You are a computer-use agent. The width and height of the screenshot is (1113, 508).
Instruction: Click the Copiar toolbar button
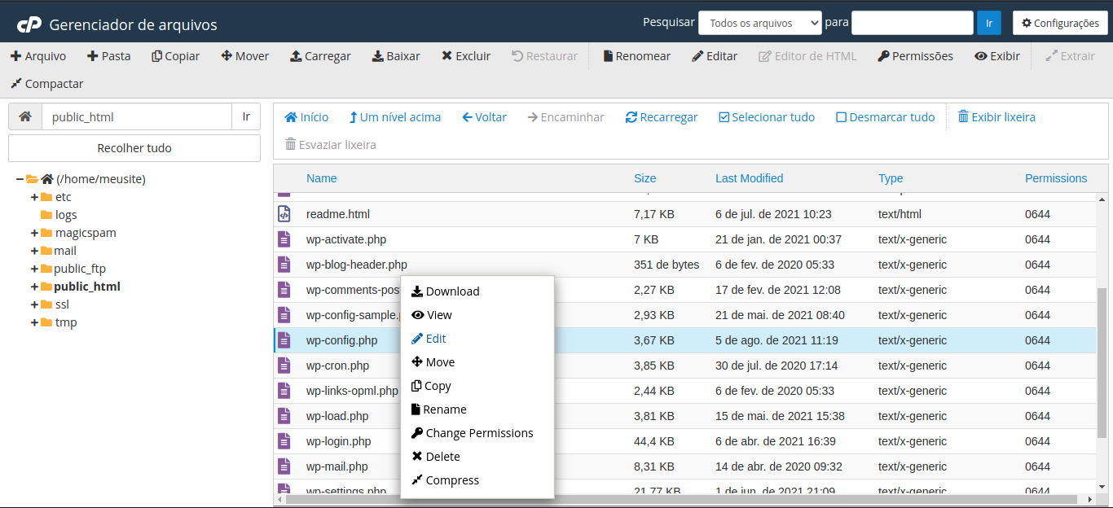pos(175,56)
